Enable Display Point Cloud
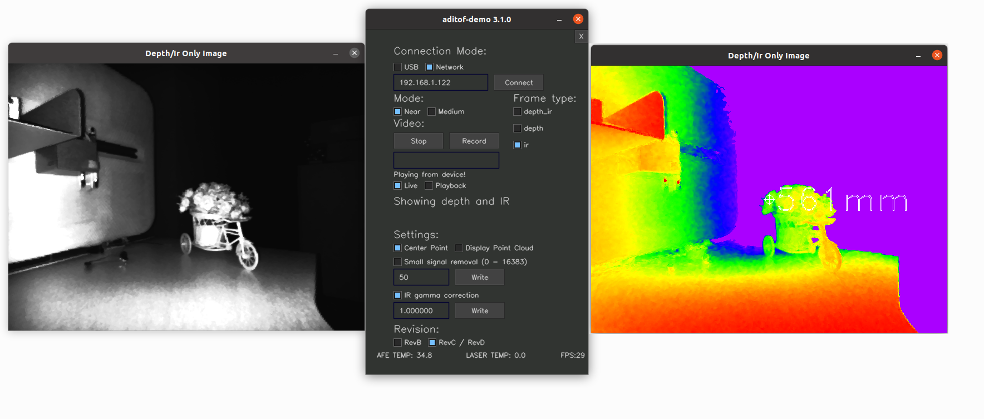The image size is (984, 419). pyautogui.click(x=459, y=248)
